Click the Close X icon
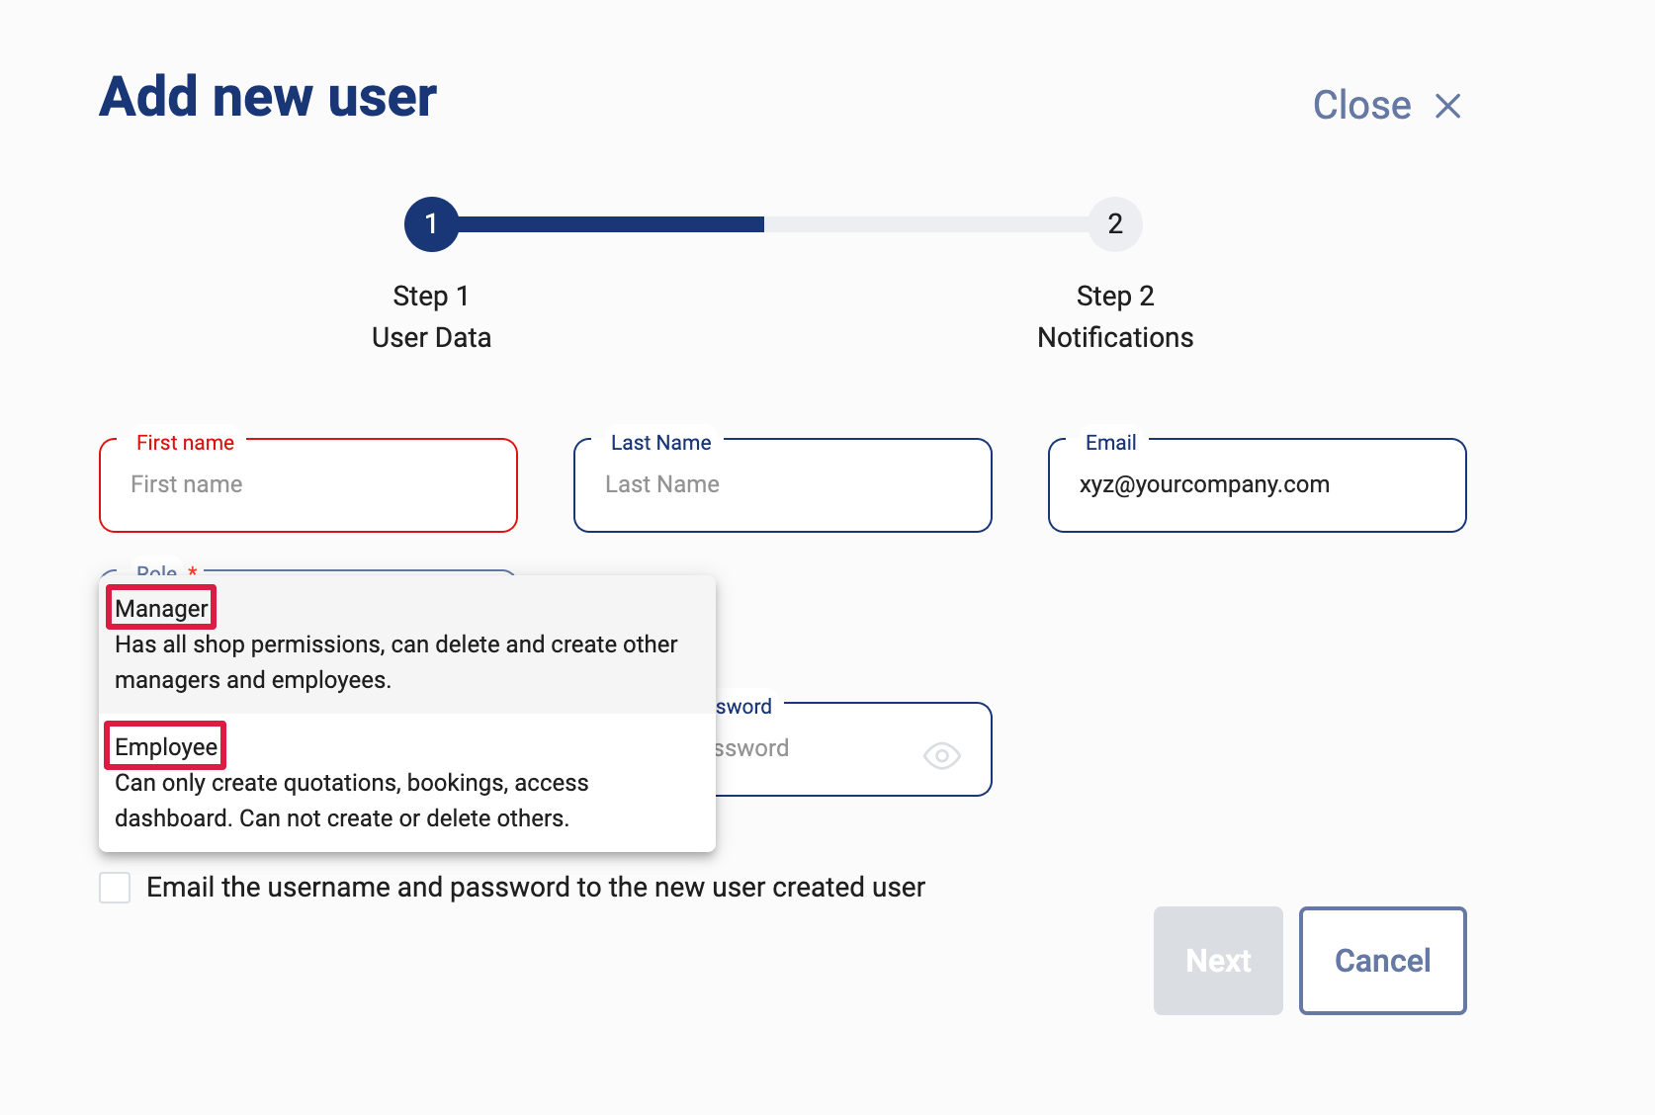Viewport: 1655px width, 1115px height. point(1447,106)
